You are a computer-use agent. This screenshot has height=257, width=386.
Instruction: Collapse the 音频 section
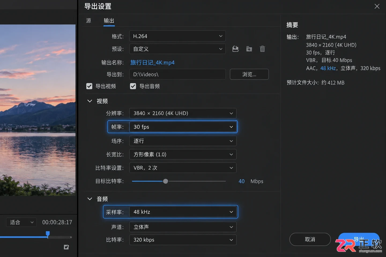pyautogui.click(x=90, y=199)
